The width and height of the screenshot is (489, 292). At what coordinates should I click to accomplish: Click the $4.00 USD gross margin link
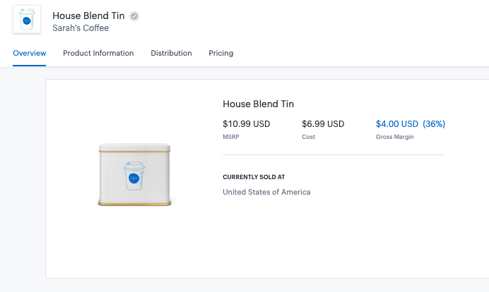396,124
